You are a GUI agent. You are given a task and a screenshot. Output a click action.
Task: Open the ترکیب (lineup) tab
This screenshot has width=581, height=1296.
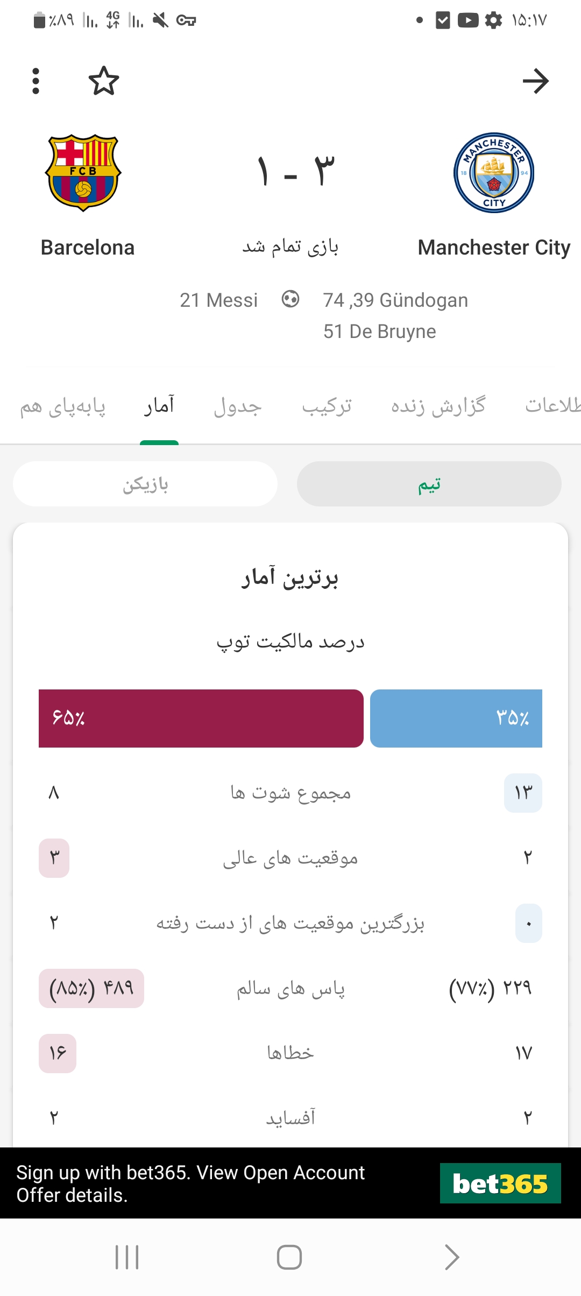coord(327,406)
